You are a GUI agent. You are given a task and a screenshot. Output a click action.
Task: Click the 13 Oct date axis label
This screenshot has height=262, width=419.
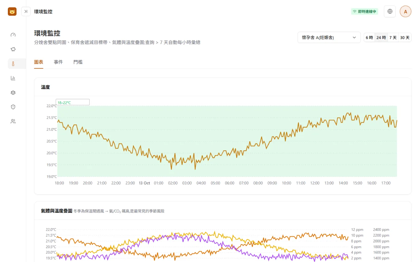[144, 183]
